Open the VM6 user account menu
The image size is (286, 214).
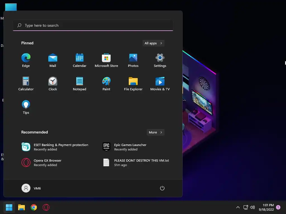coord(31,188)
